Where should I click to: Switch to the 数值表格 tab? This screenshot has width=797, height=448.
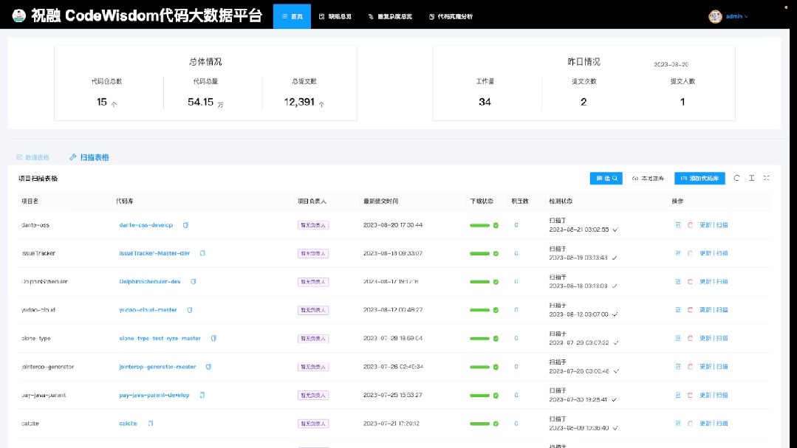33,157
